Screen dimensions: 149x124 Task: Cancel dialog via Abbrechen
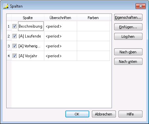coord(104,114)
